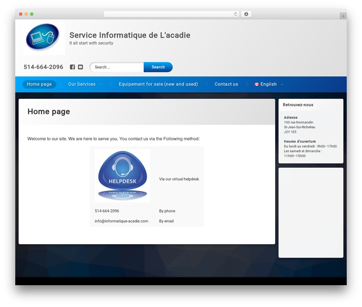Click the 100 rue Normandin line

click(299, 122)
